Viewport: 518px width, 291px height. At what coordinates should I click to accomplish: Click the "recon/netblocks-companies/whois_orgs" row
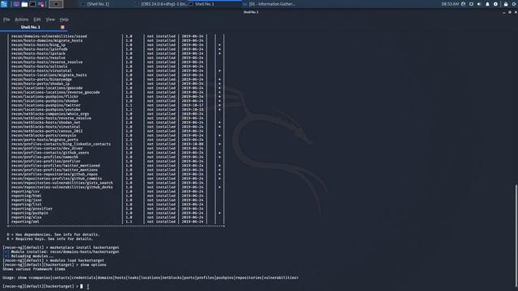coord(116,114)
